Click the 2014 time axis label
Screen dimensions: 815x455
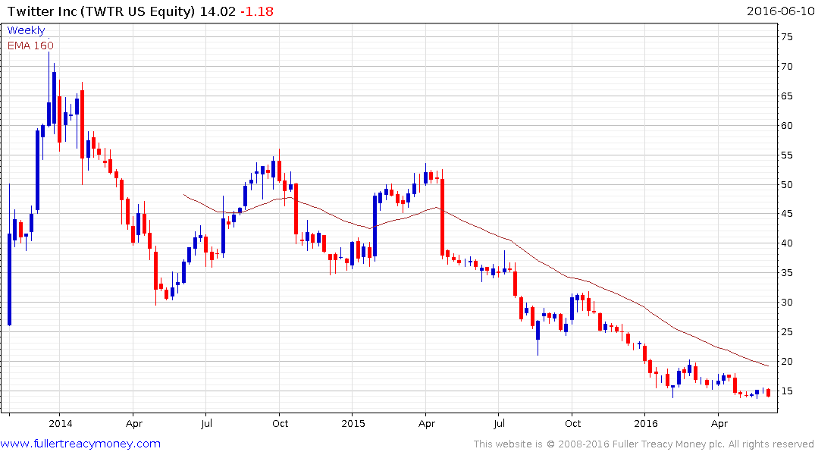pos(61,424)
